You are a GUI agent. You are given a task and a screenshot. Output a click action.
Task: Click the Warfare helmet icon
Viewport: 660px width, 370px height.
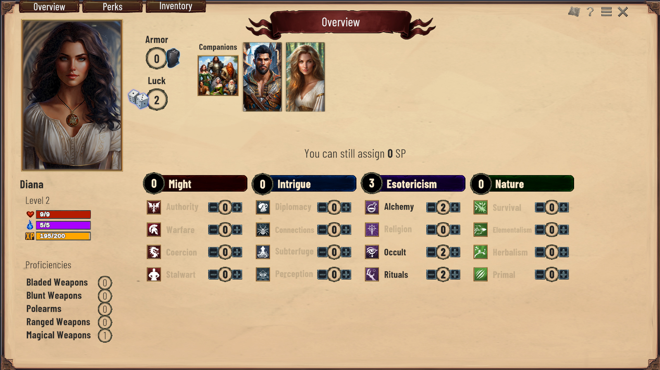click(154, 230)
